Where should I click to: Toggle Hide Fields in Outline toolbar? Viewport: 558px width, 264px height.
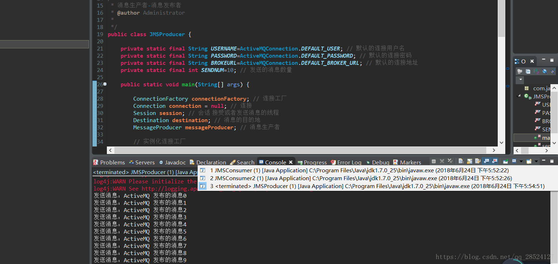(x=545, y=71)
